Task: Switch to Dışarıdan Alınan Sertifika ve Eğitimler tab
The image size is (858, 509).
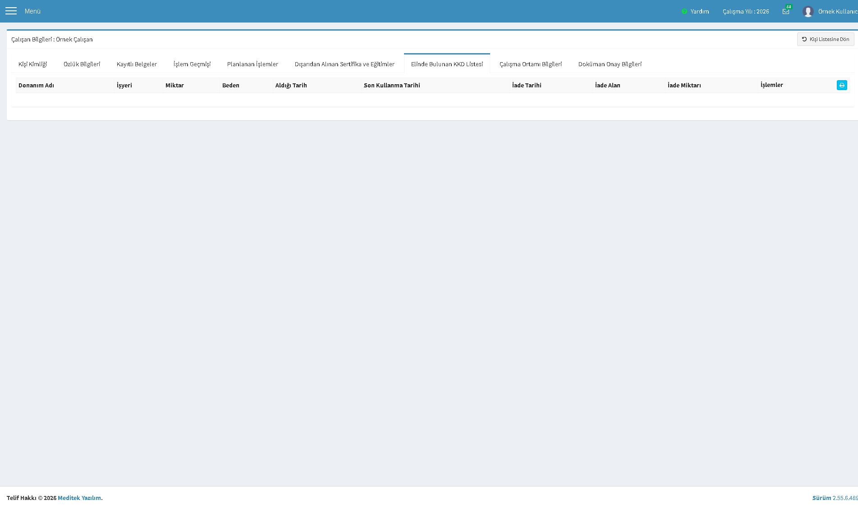Action: pos(344,64)
